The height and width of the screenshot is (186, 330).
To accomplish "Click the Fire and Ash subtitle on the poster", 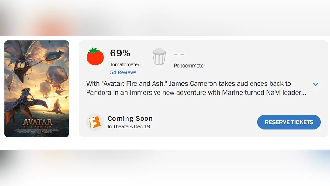I will (37, 126).
